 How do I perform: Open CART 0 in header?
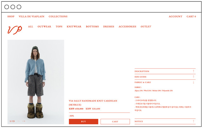tap(191, 16)
